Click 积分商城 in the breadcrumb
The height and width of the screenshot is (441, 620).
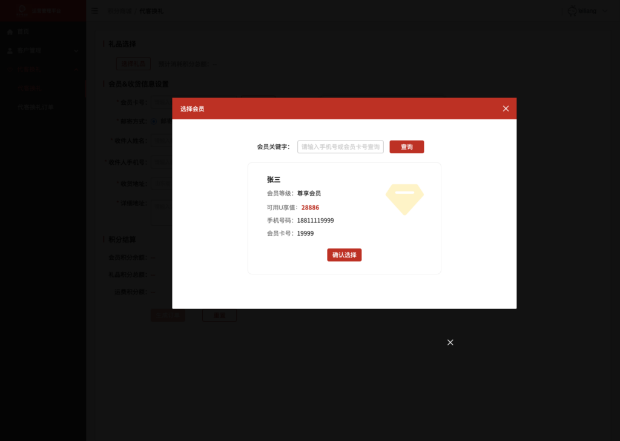119,11
